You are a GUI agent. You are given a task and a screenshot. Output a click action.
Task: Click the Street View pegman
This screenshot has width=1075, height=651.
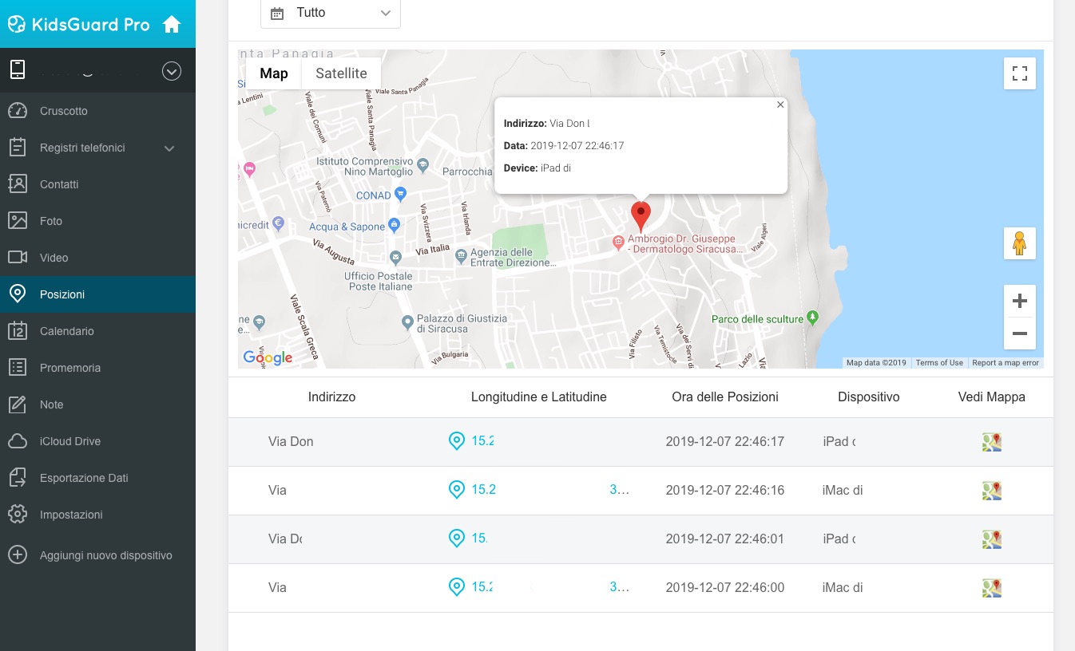(1020, 243)
